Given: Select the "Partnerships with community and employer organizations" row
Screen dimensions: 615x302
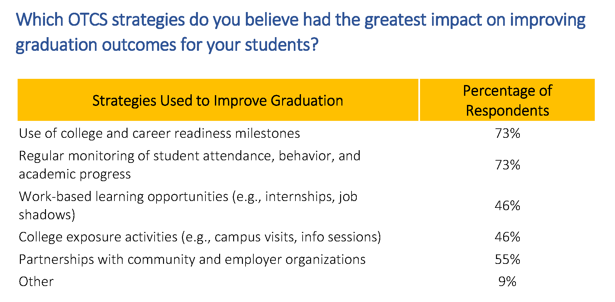Looking at the screenshot, I should (192, 260).
